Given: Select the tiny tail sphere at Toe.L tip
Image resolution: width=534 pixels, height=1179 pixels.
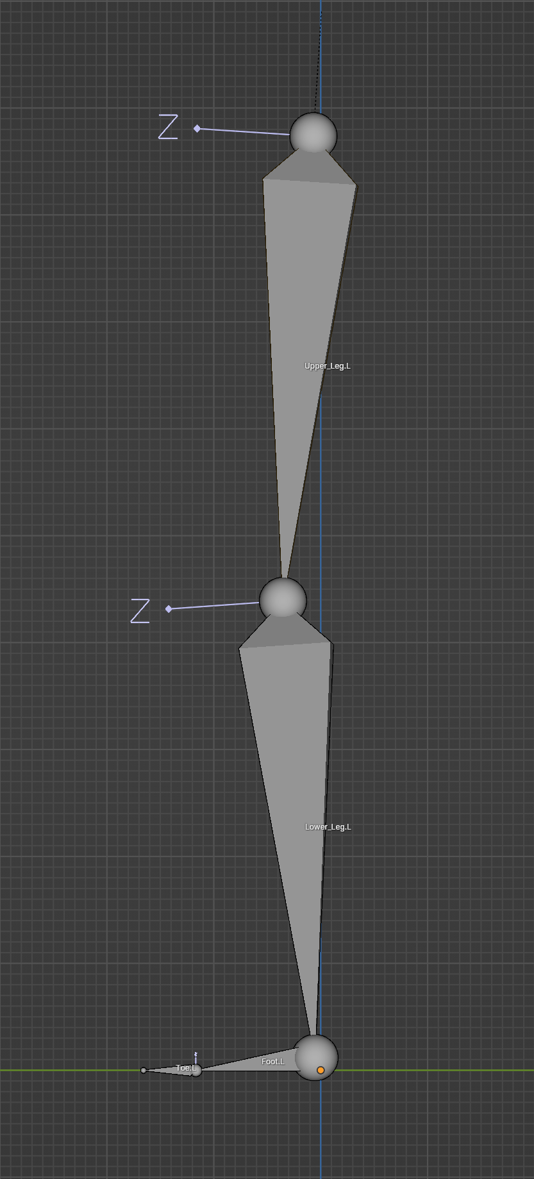Looking at the screenshot, I should (x=144, y=1070).
